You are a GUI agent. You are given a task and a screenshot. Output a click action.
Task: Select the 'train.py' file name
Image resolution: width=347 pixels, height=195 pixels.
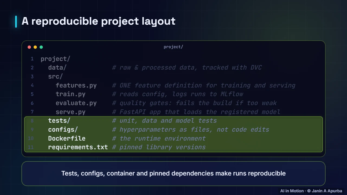(71, 94)
